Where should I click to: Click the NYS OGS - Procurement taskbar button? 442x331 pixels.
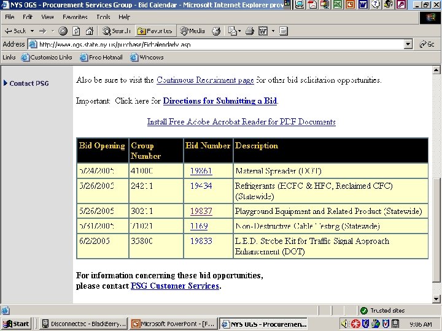point(263,324)
